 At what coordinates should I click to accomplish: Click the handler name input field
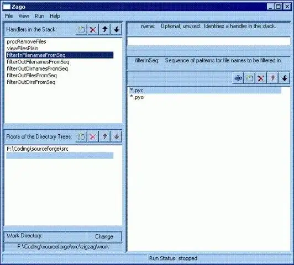(x=209, y=41)
